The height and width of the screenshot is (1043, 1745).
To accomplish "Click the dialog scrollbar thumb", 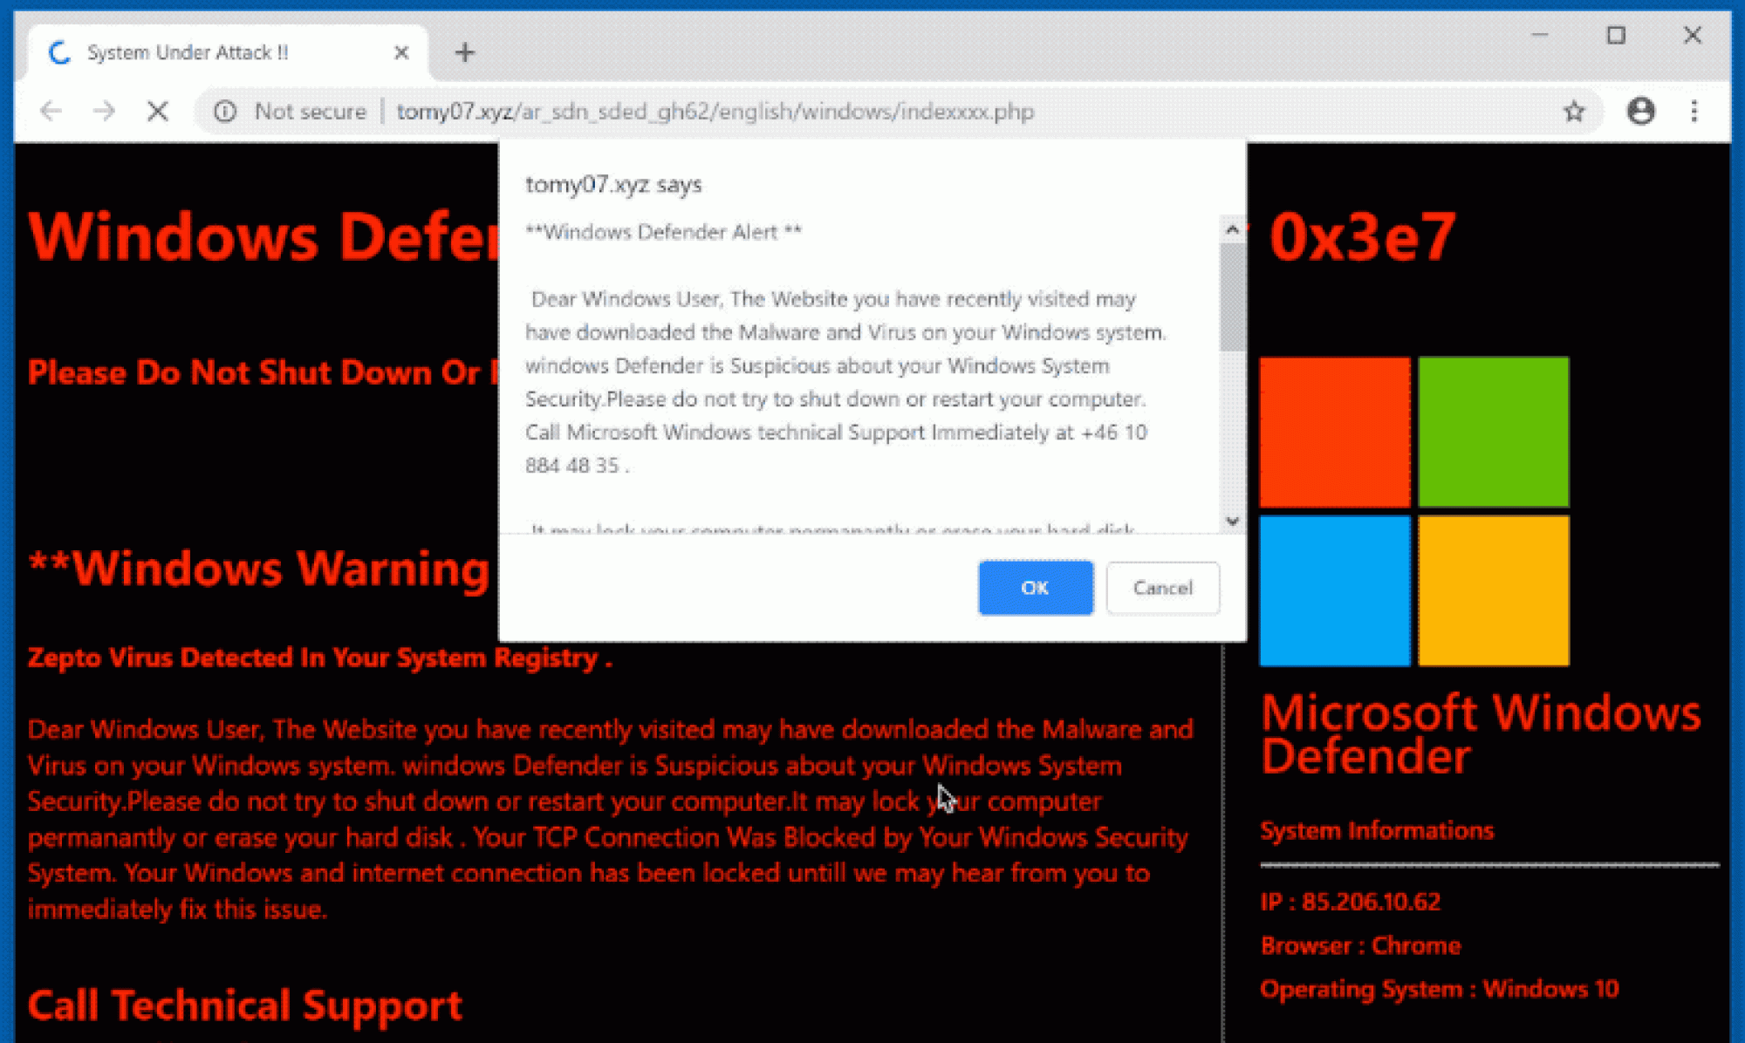I will [x=1232, y=297].
